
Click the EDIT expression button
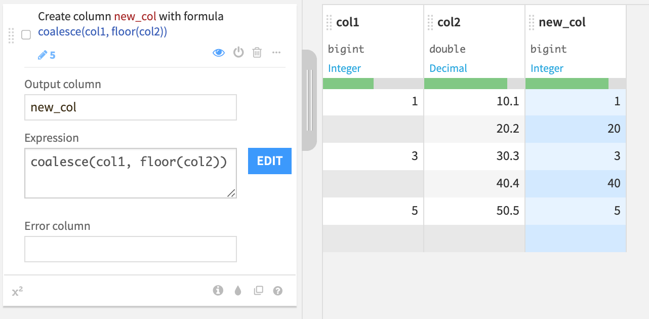click(270, 161)
